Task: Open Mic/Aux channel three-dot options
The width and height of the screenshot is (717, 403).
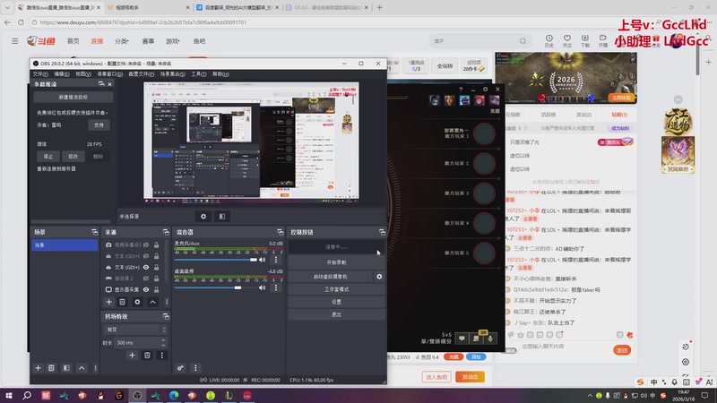Action: [276, 260]
